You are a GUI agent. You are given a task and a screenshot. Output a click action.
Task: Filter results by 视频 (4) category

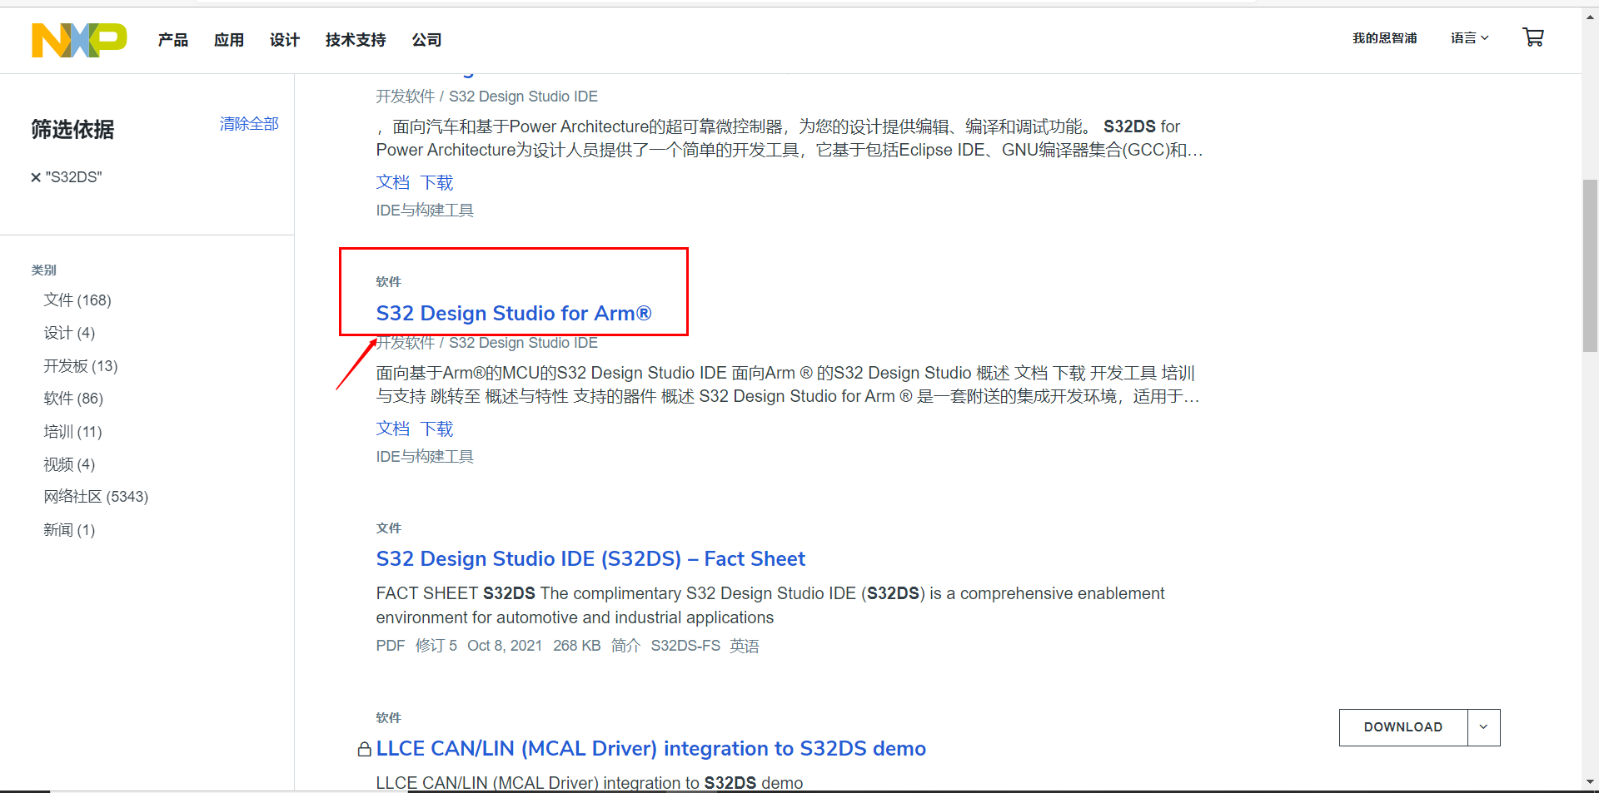point(68,464)
